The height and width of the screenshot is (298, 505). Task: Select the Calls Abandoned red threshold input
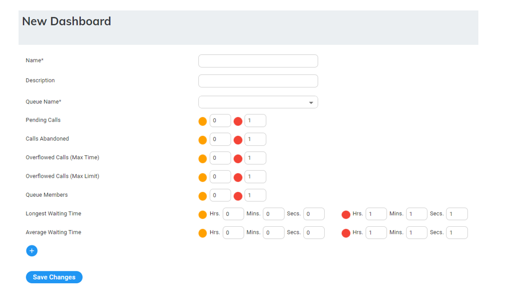point(255,139)
